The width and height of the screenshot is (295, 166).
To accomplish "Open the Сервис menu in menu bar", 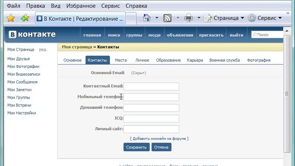I will click(x=111, y=6).
